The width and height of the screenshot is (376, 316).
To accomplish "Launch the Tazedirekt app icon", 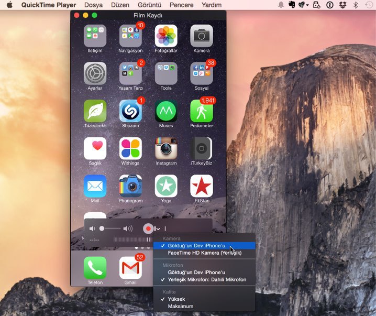I will click(x=95, y=111).
